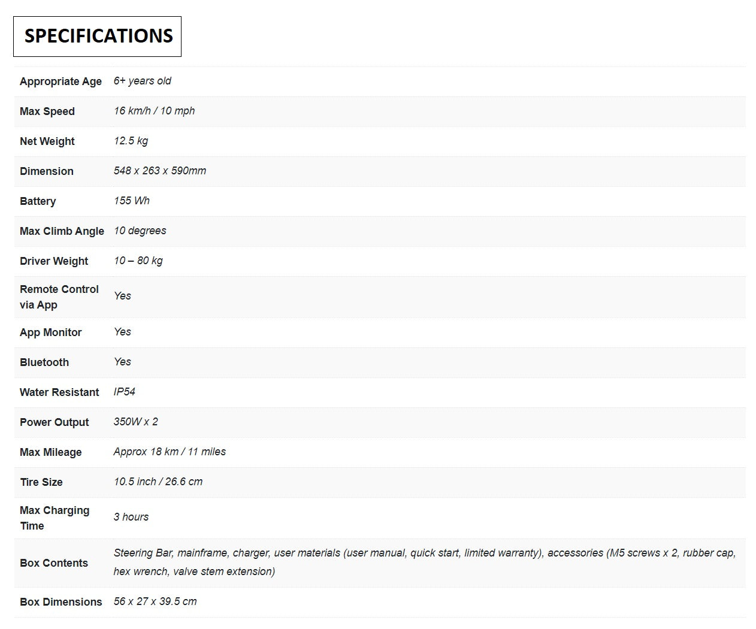Select the Max Mileage label

(50, 452)
